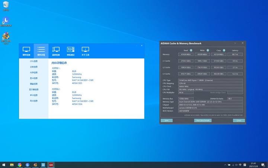The height and width of the screenshot is (168, 268).
Task: Open the temperature monitoring thermometer icon
Action: pos(56,51)
